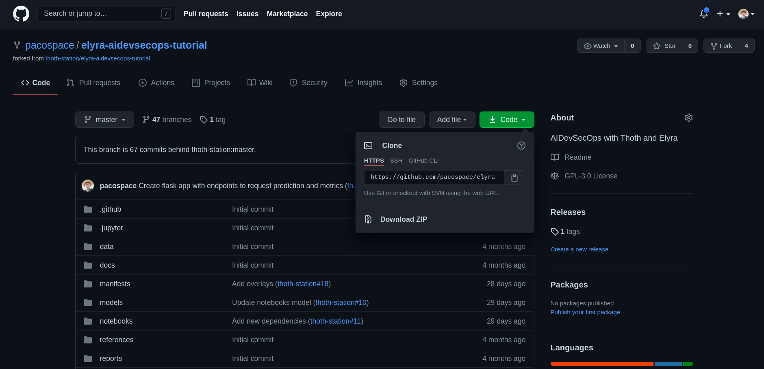This screenshot has width=764, height=369.
Task: Open the repository Settings tab
Action: point(419,83)
